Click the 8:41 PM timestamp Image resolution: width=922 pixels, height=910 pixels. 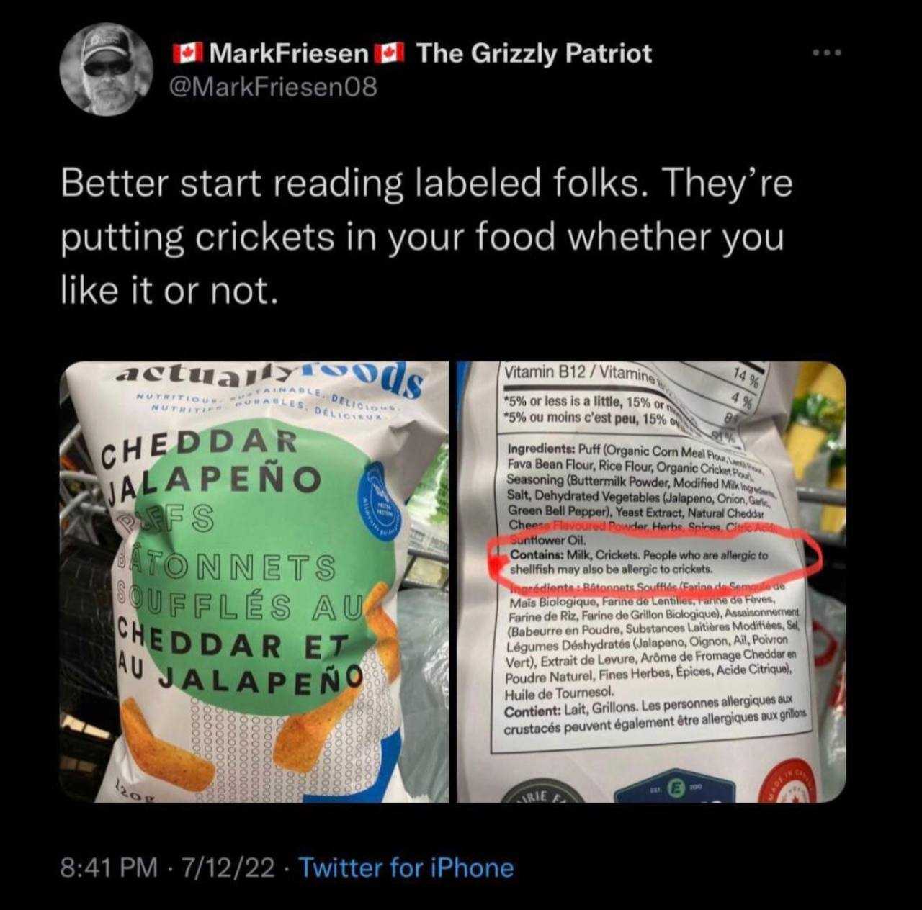click(109, 868)
